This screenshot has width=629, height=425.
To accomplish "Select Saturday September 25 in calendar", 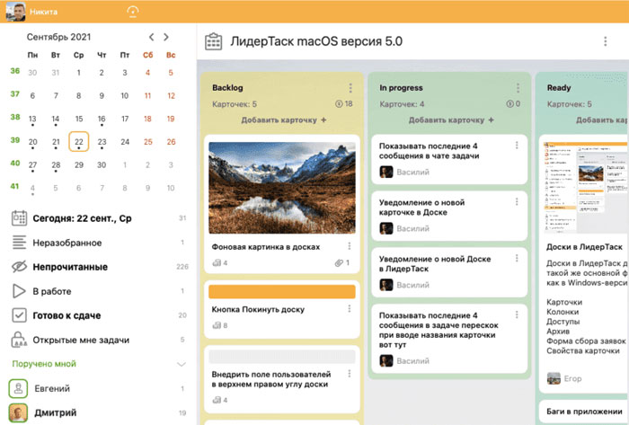I will [148, 142].
